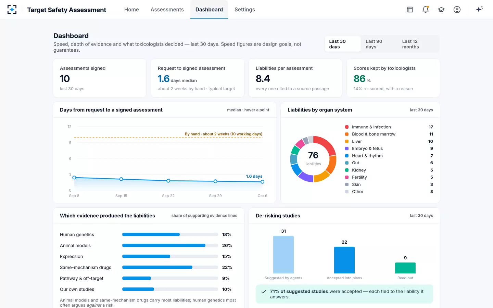Screen dimensions: 493x308
Task: Click the Expression evidence row label
Action: 72,256
